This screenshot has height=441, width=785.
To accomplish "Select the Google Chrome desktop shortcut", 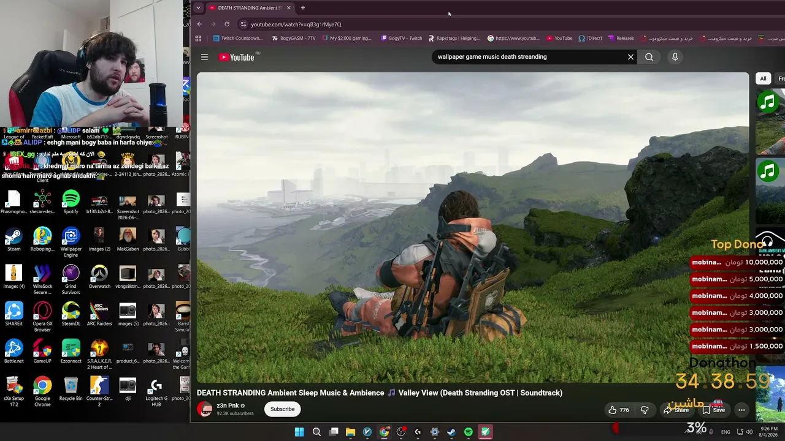I will point(42,391).
